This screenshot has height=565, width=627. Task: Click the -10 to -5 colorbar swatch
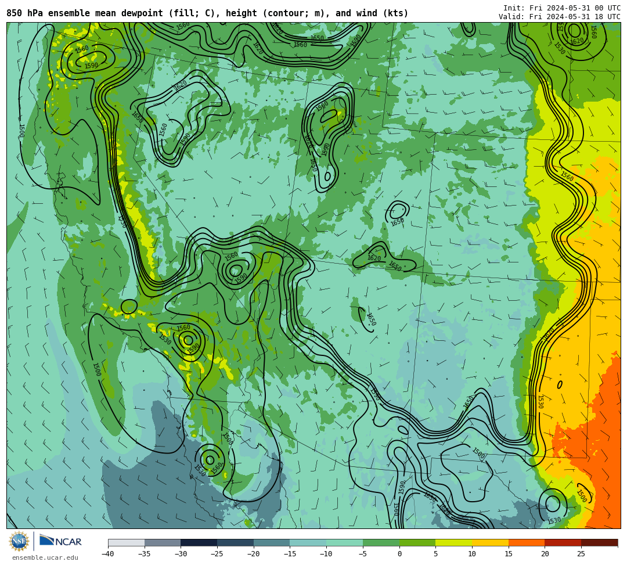point(344,542)
